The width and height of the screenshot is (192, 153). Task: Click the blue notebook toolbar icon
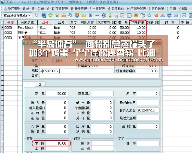click(90, 15)
